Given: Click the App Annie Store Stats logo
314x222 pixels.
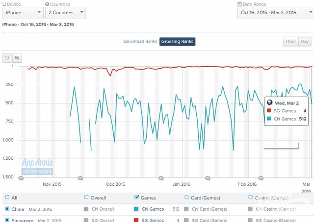Looking at the screenshot, I should (x=37, y=166).
